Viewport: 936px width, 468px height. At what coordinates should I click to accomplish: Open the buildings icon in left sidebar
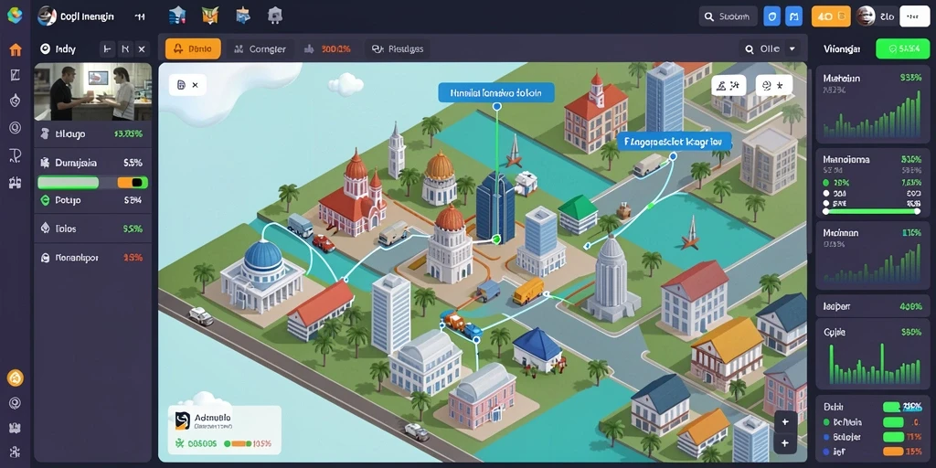(x=16, y=183)
